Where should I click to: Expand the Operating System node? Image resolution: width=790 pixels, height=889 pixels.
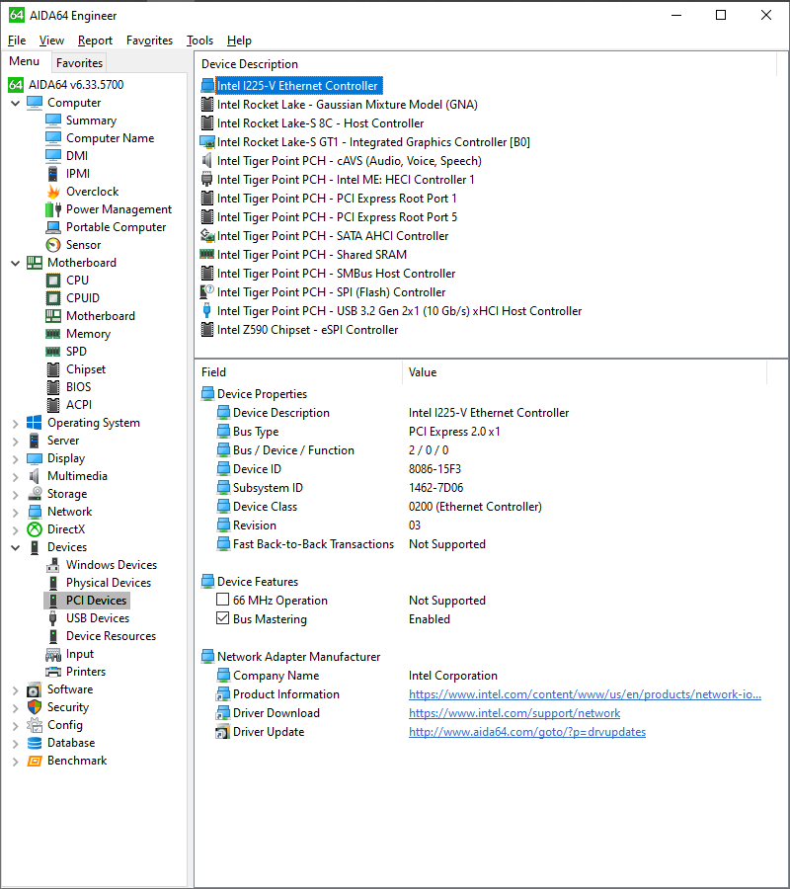pyautogui.click(x=15, y=423)
